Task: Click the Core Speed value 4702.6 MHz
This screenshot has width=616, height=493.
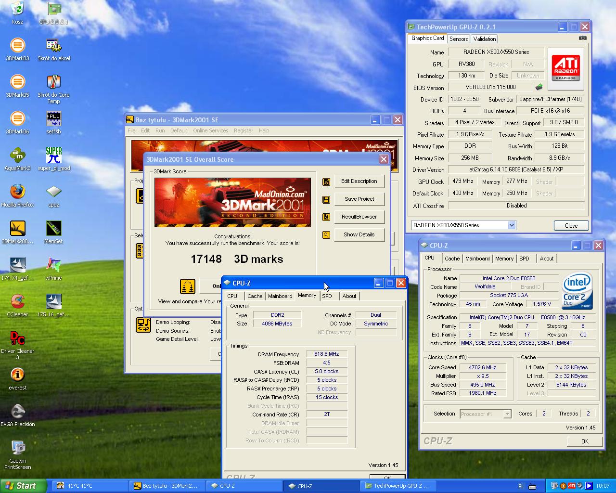Action: (x=482, y=367)
